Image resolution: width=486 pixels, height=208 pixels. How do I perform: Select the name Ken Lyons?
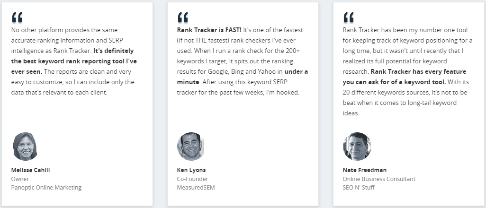coord(191,170)
